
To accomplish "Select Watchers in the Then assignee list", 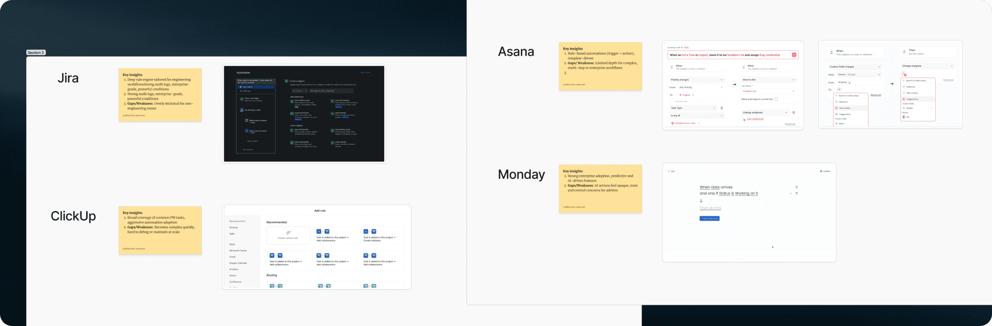I will click(x=911, y=87).
